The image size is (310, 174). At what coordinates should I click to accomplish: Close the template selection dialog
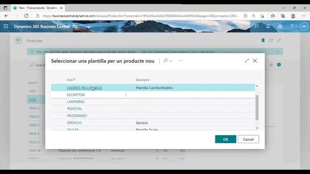click(x=255, y=60)
